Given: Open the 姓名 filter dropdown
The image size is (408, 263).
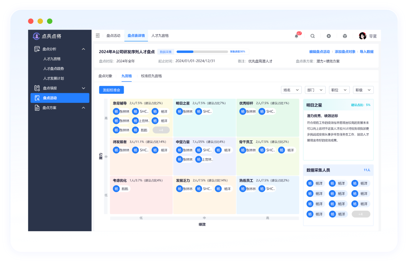Looking at the screenshot, I should [x=291, y=90].
